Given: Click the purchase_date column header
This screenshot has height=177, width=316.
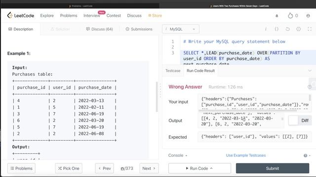Looking at the screenshot, I should (x=95, y=88).
